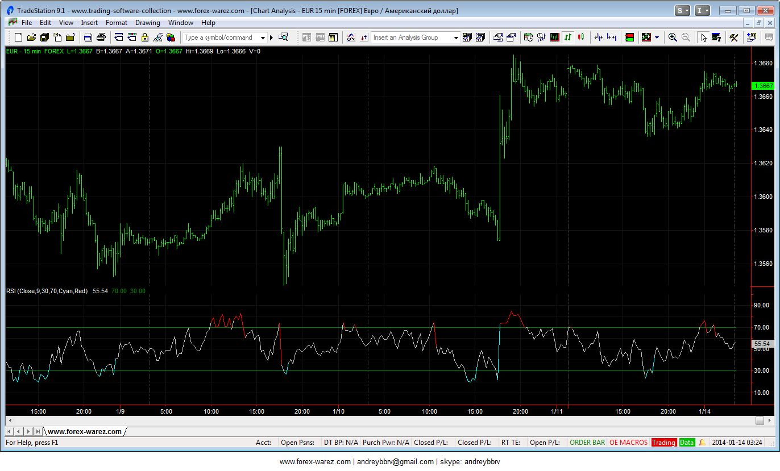Toggle the ORDER BAR status indicator
Image resolution: width=780 pixels, height=471 pixels.
pyautogui.click(x=587, y=443)
